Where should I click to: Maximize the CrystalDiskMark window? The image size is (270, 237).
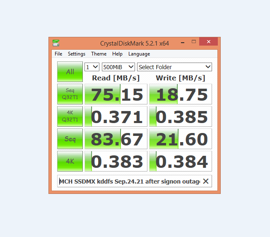click(x=194, y=42)
